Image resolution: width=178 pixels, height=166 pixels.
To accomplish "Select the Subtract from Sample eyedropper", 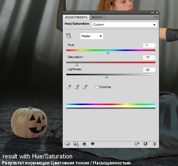I will 85,87.
